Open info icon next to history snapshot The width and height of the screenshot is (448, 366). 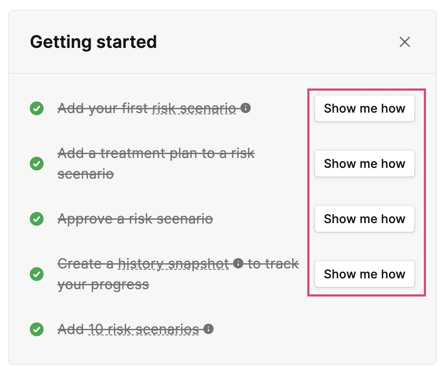(238, 263)
